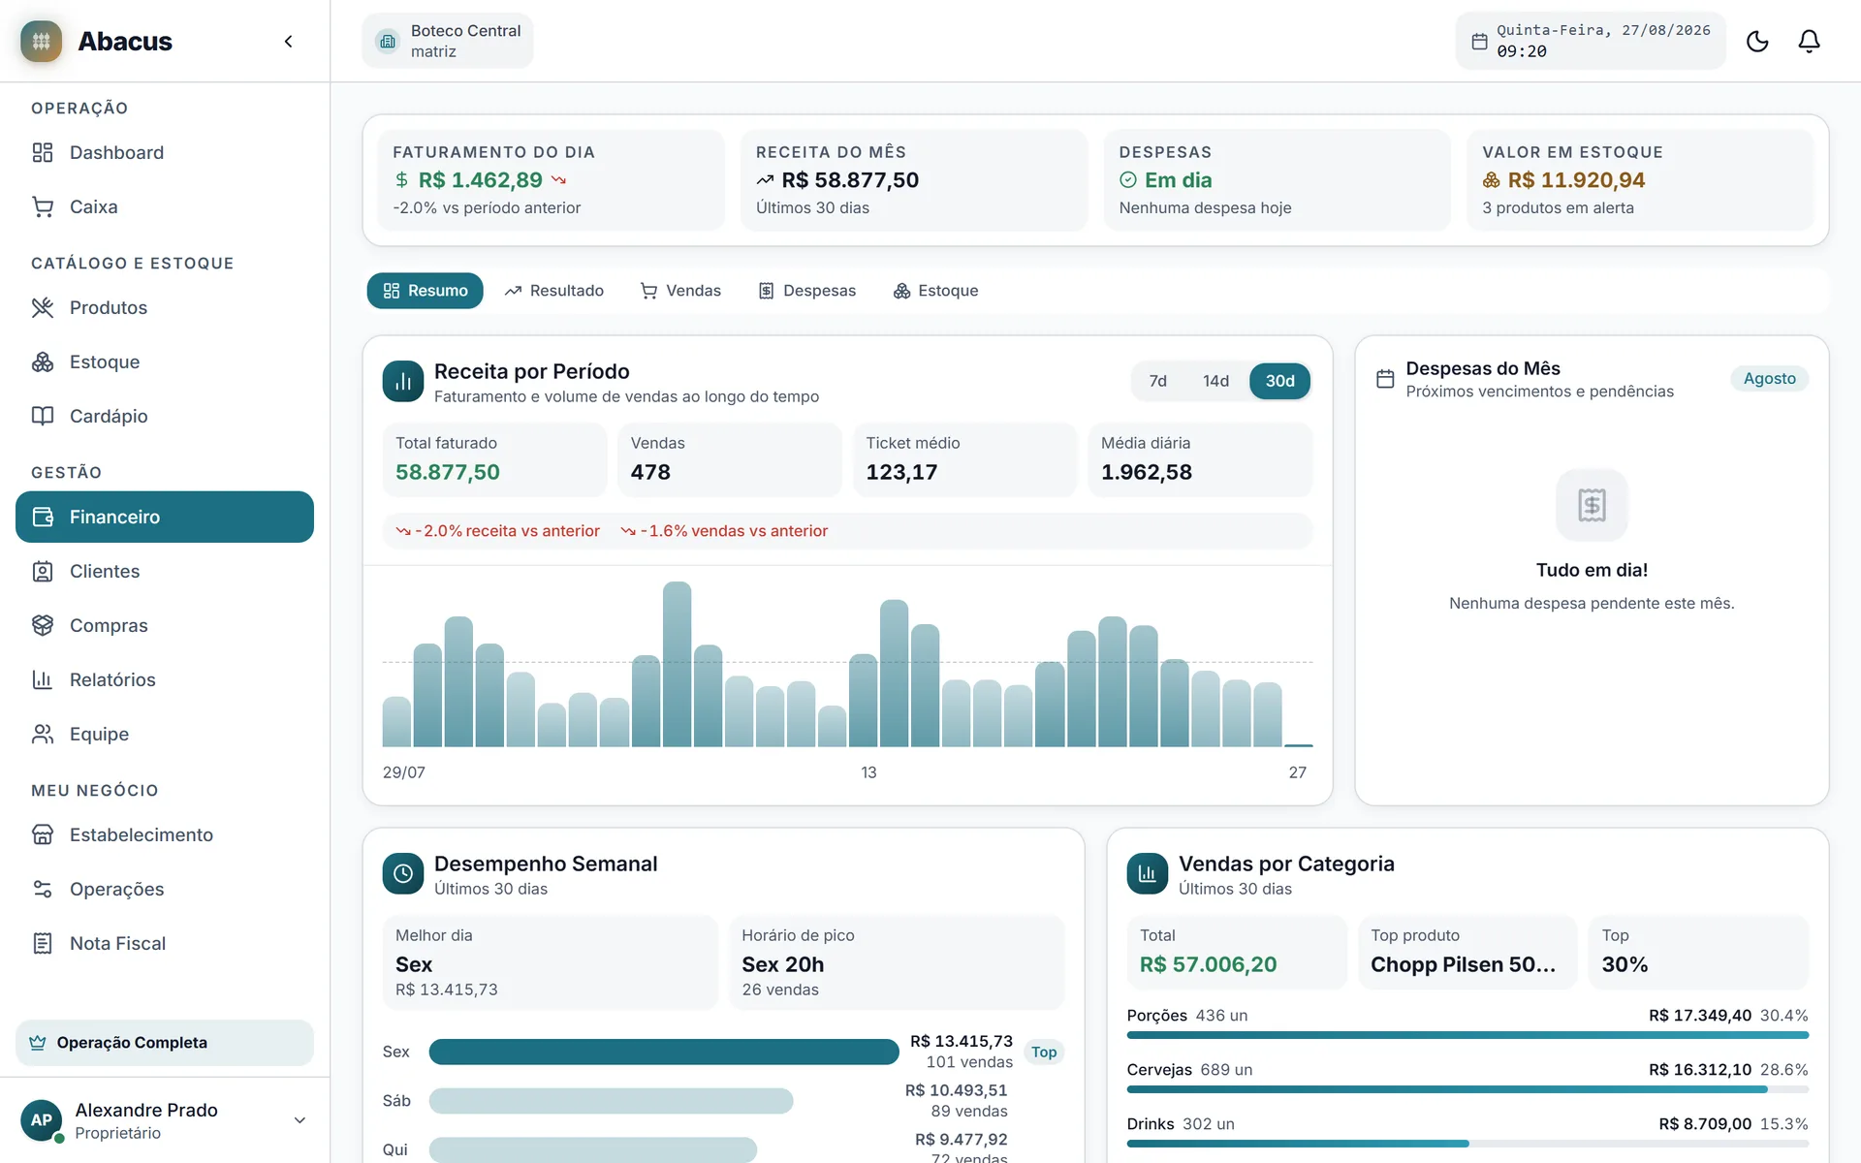The image size is (1861, 1163).
Task: Open Caixa cart icon in sidebar
Action: pyautogui.click(x=43, y=206)
